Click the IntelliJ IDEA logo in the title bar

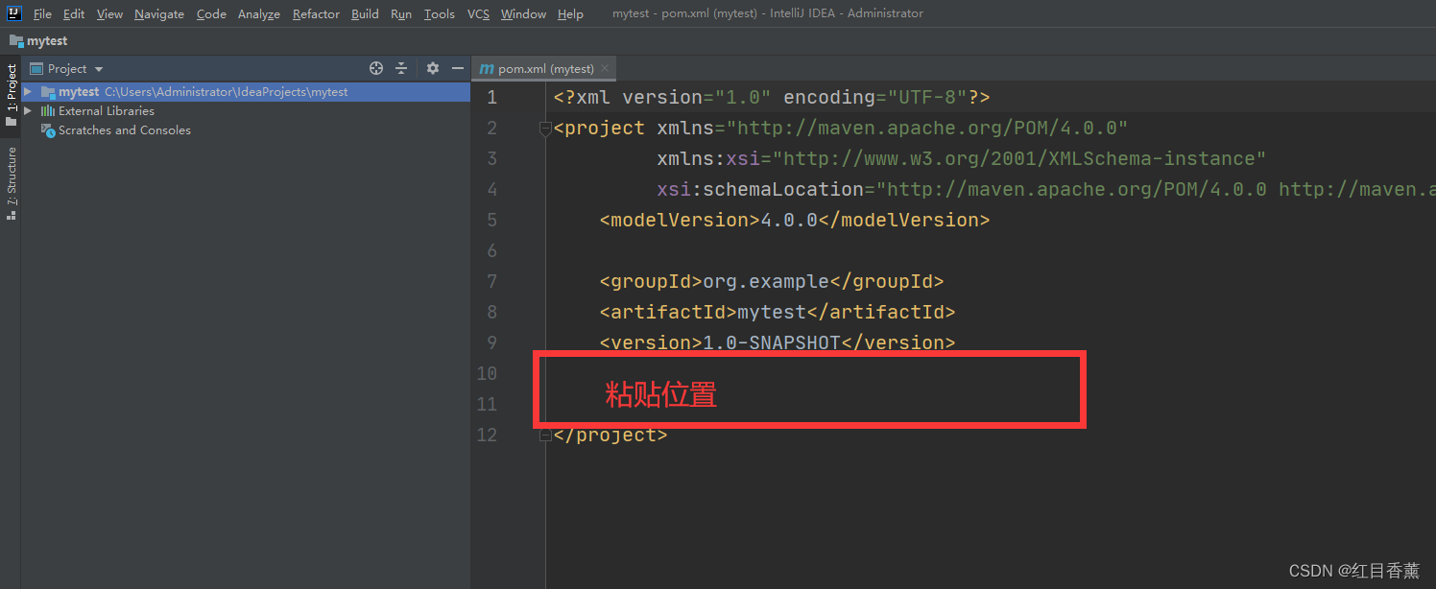tap(12, 12)
